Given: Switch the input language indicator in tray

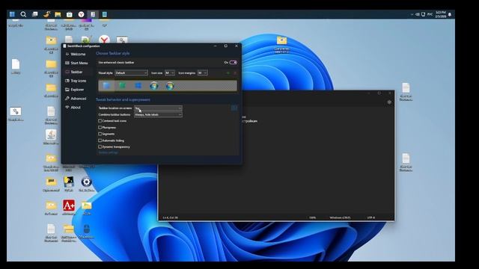Looking at the screenshot, I should (x=430, y=14).
